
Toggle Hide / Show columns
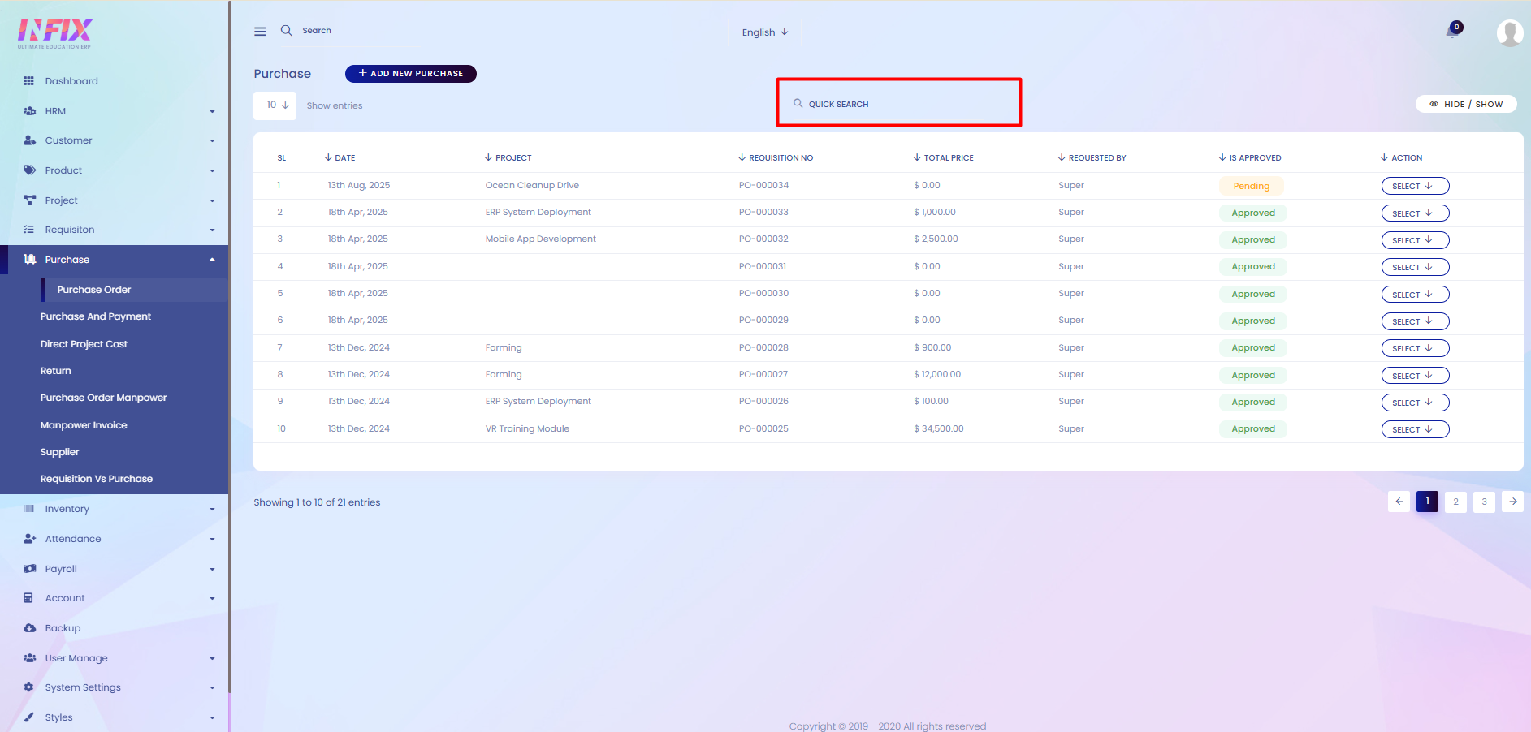coord(1466,104)
